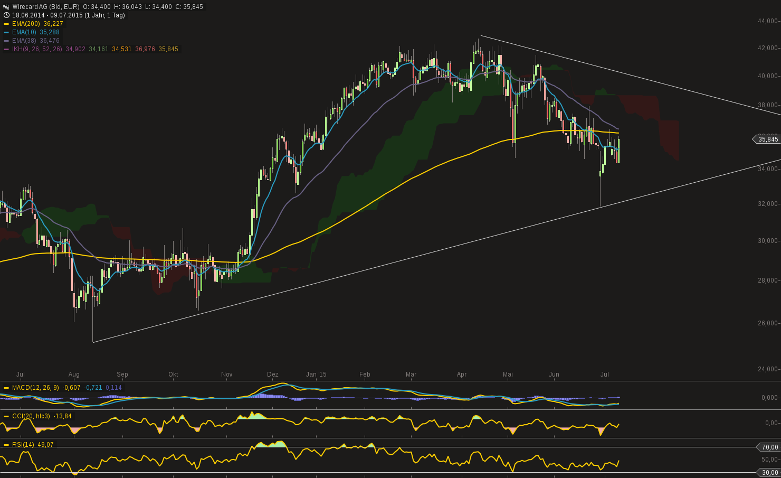Click the RSI value 49,07

[46, 445]
